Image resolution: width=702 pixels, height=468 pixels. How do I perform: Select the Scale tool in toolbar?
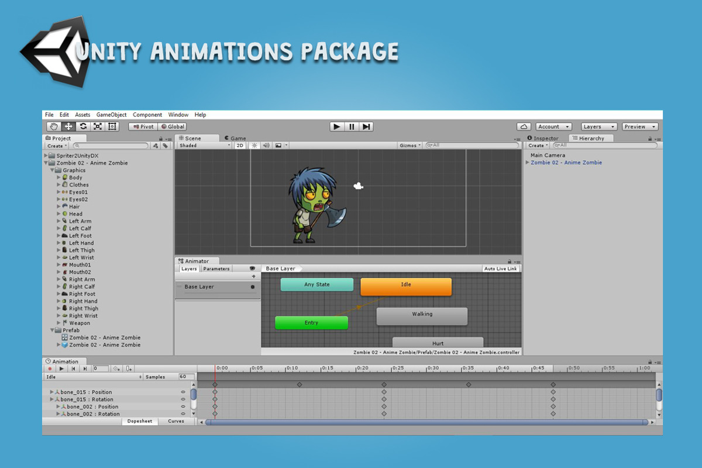tap(98, 126)
